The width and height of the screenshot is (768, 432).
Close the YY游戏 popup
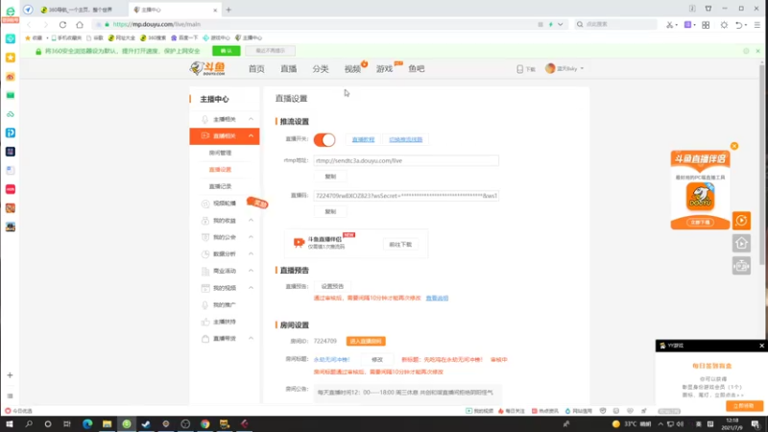click(761, 346)
